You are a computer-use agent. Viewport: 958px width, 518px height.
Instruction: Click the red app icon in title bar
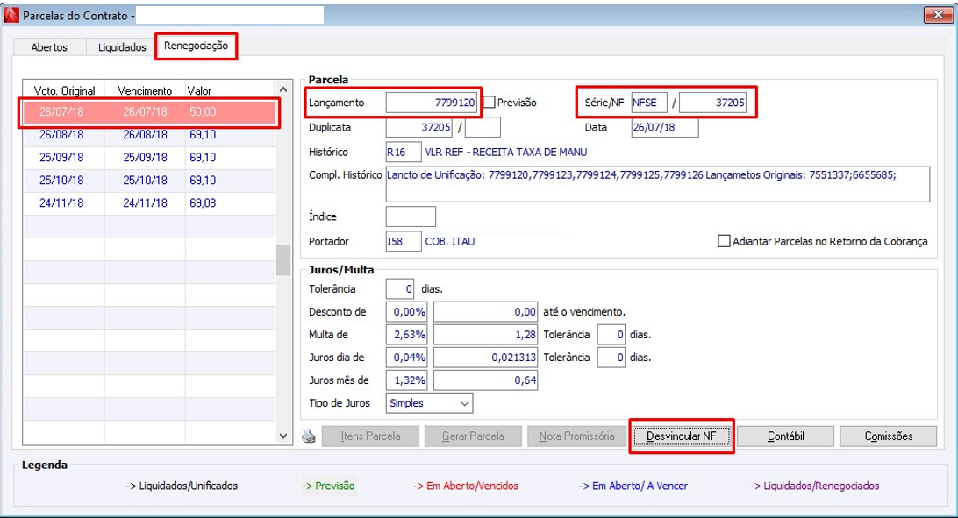click(11, 15)
